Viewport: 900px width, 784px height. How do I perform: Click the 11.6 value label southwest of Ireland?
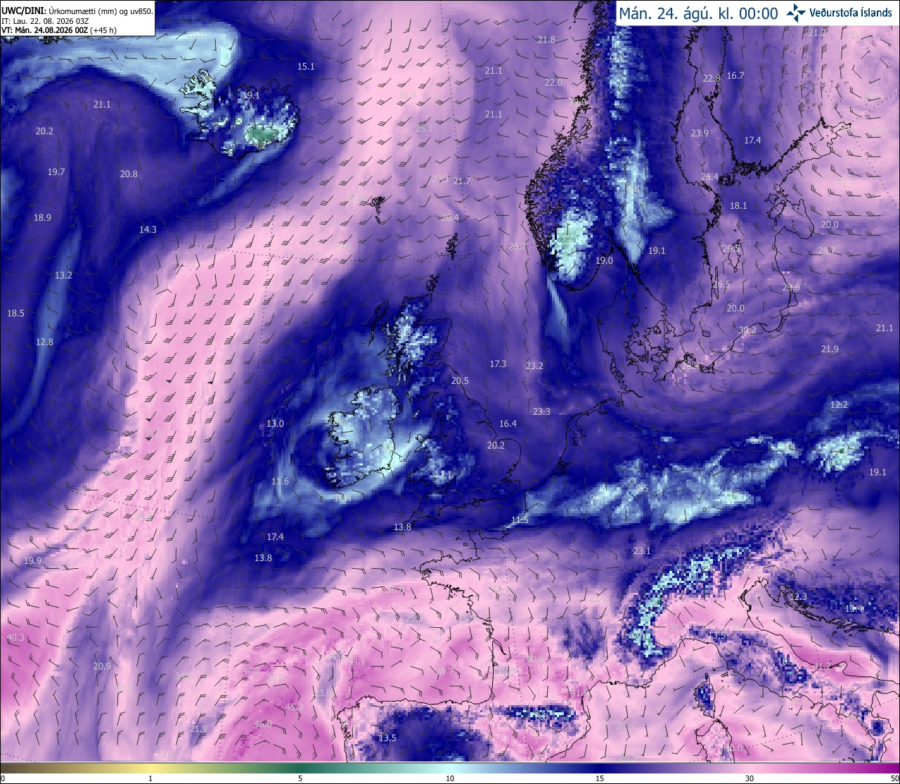point(280,481)
